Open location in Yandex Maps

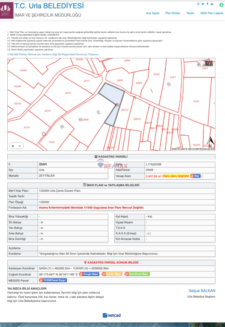[x=112, y=274]
